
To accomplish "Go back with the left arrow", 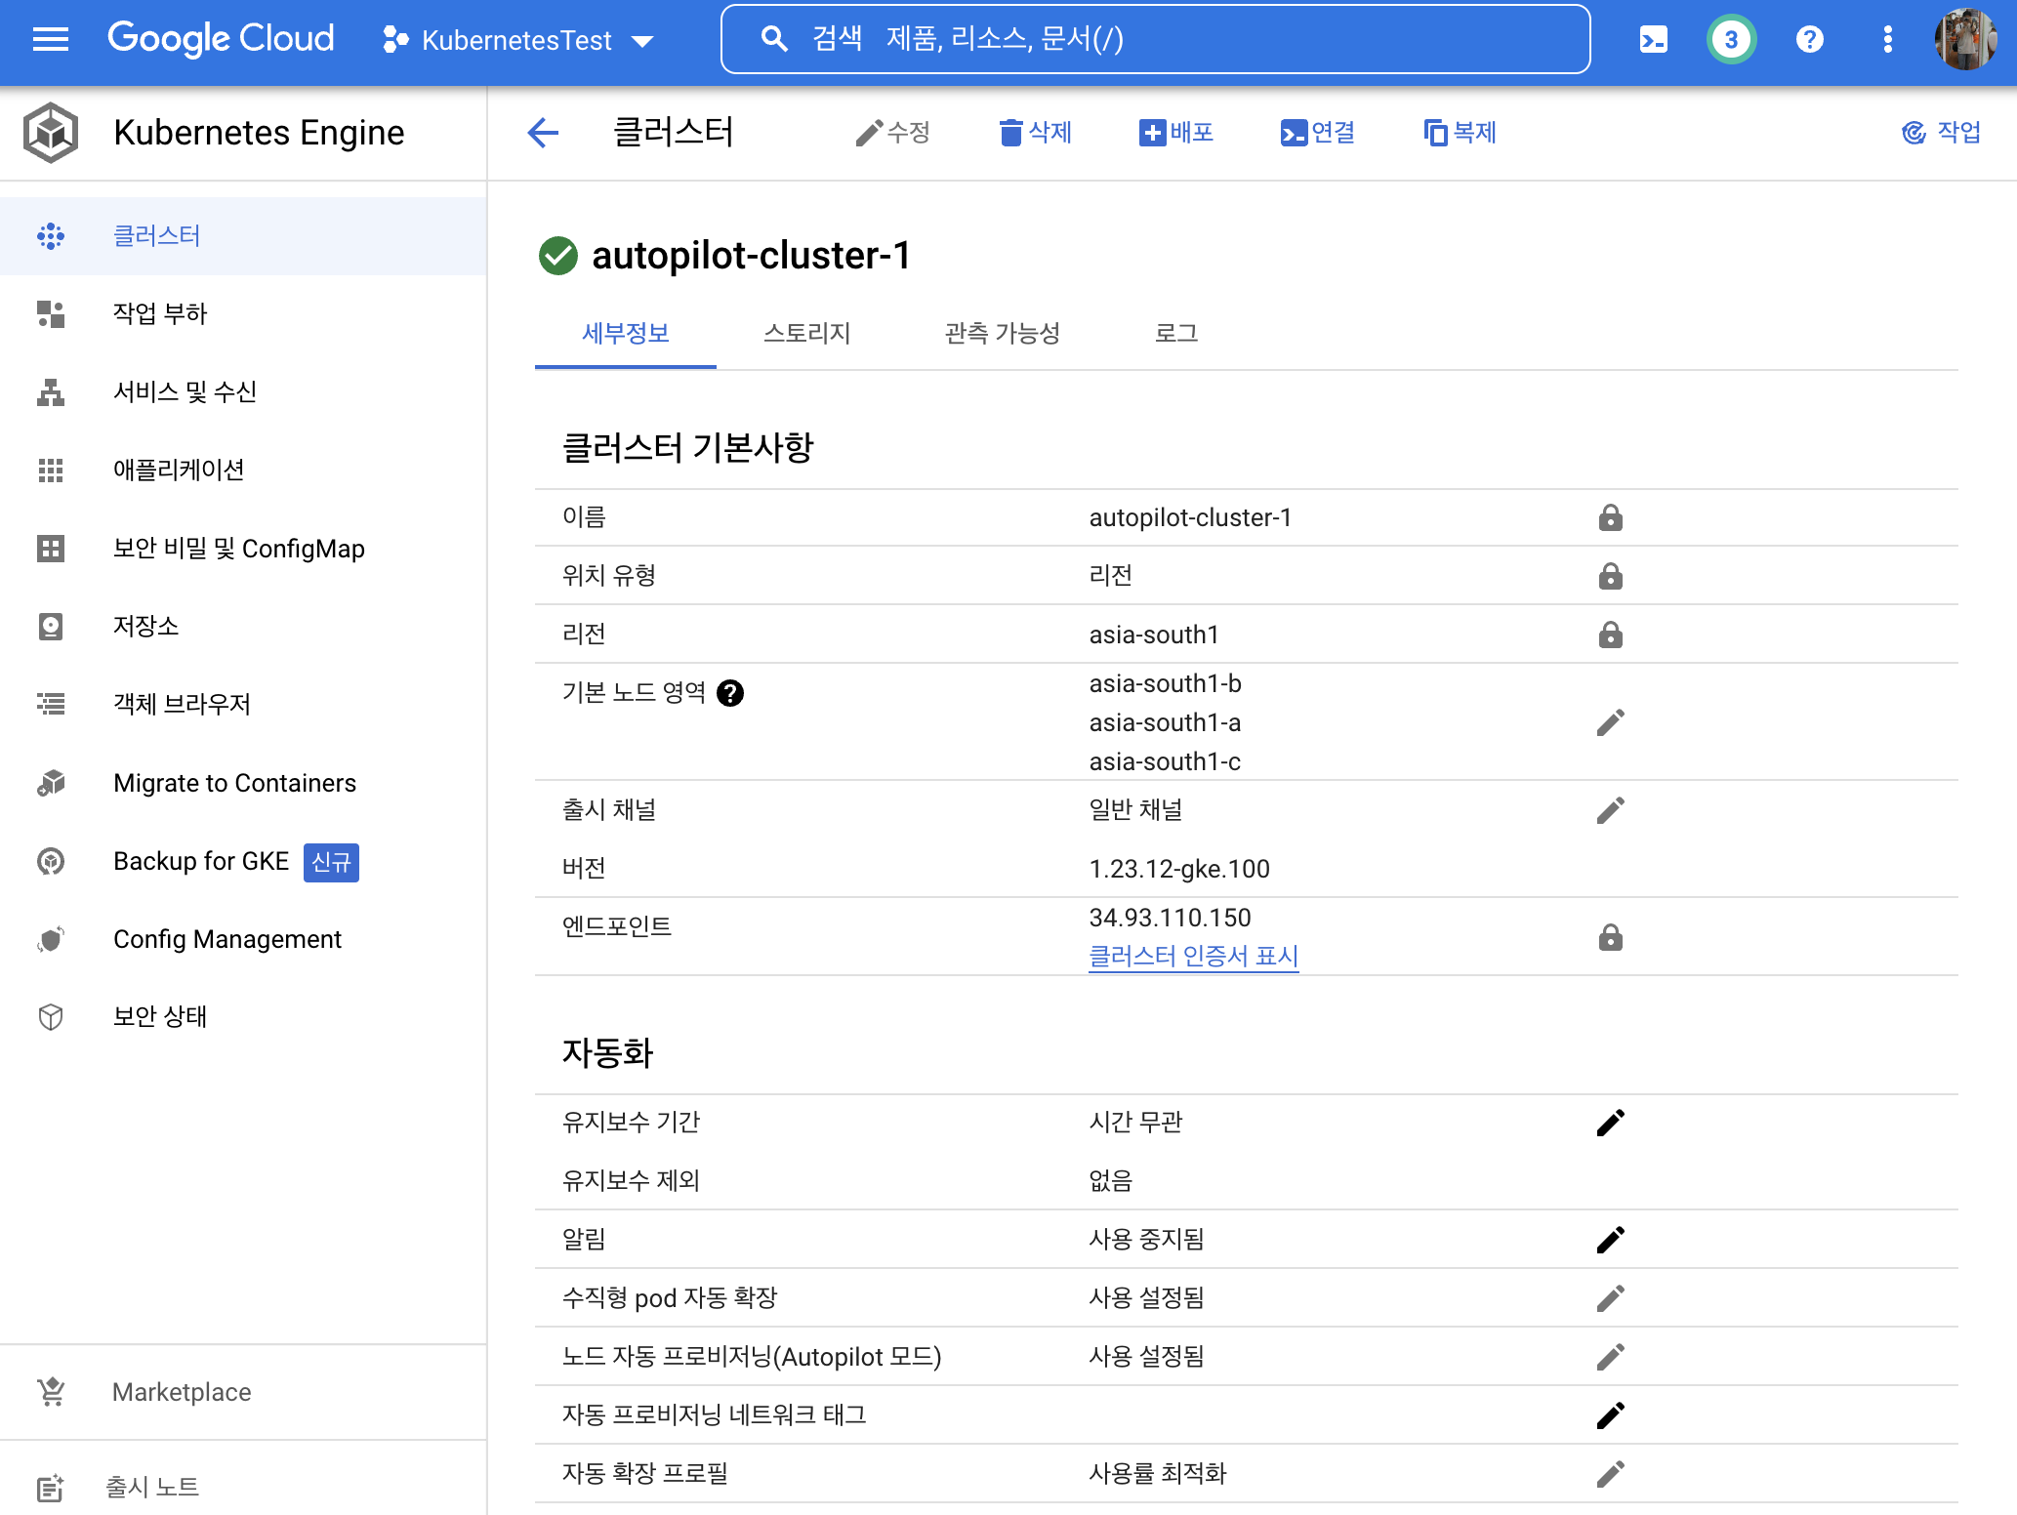I will 543,133.
